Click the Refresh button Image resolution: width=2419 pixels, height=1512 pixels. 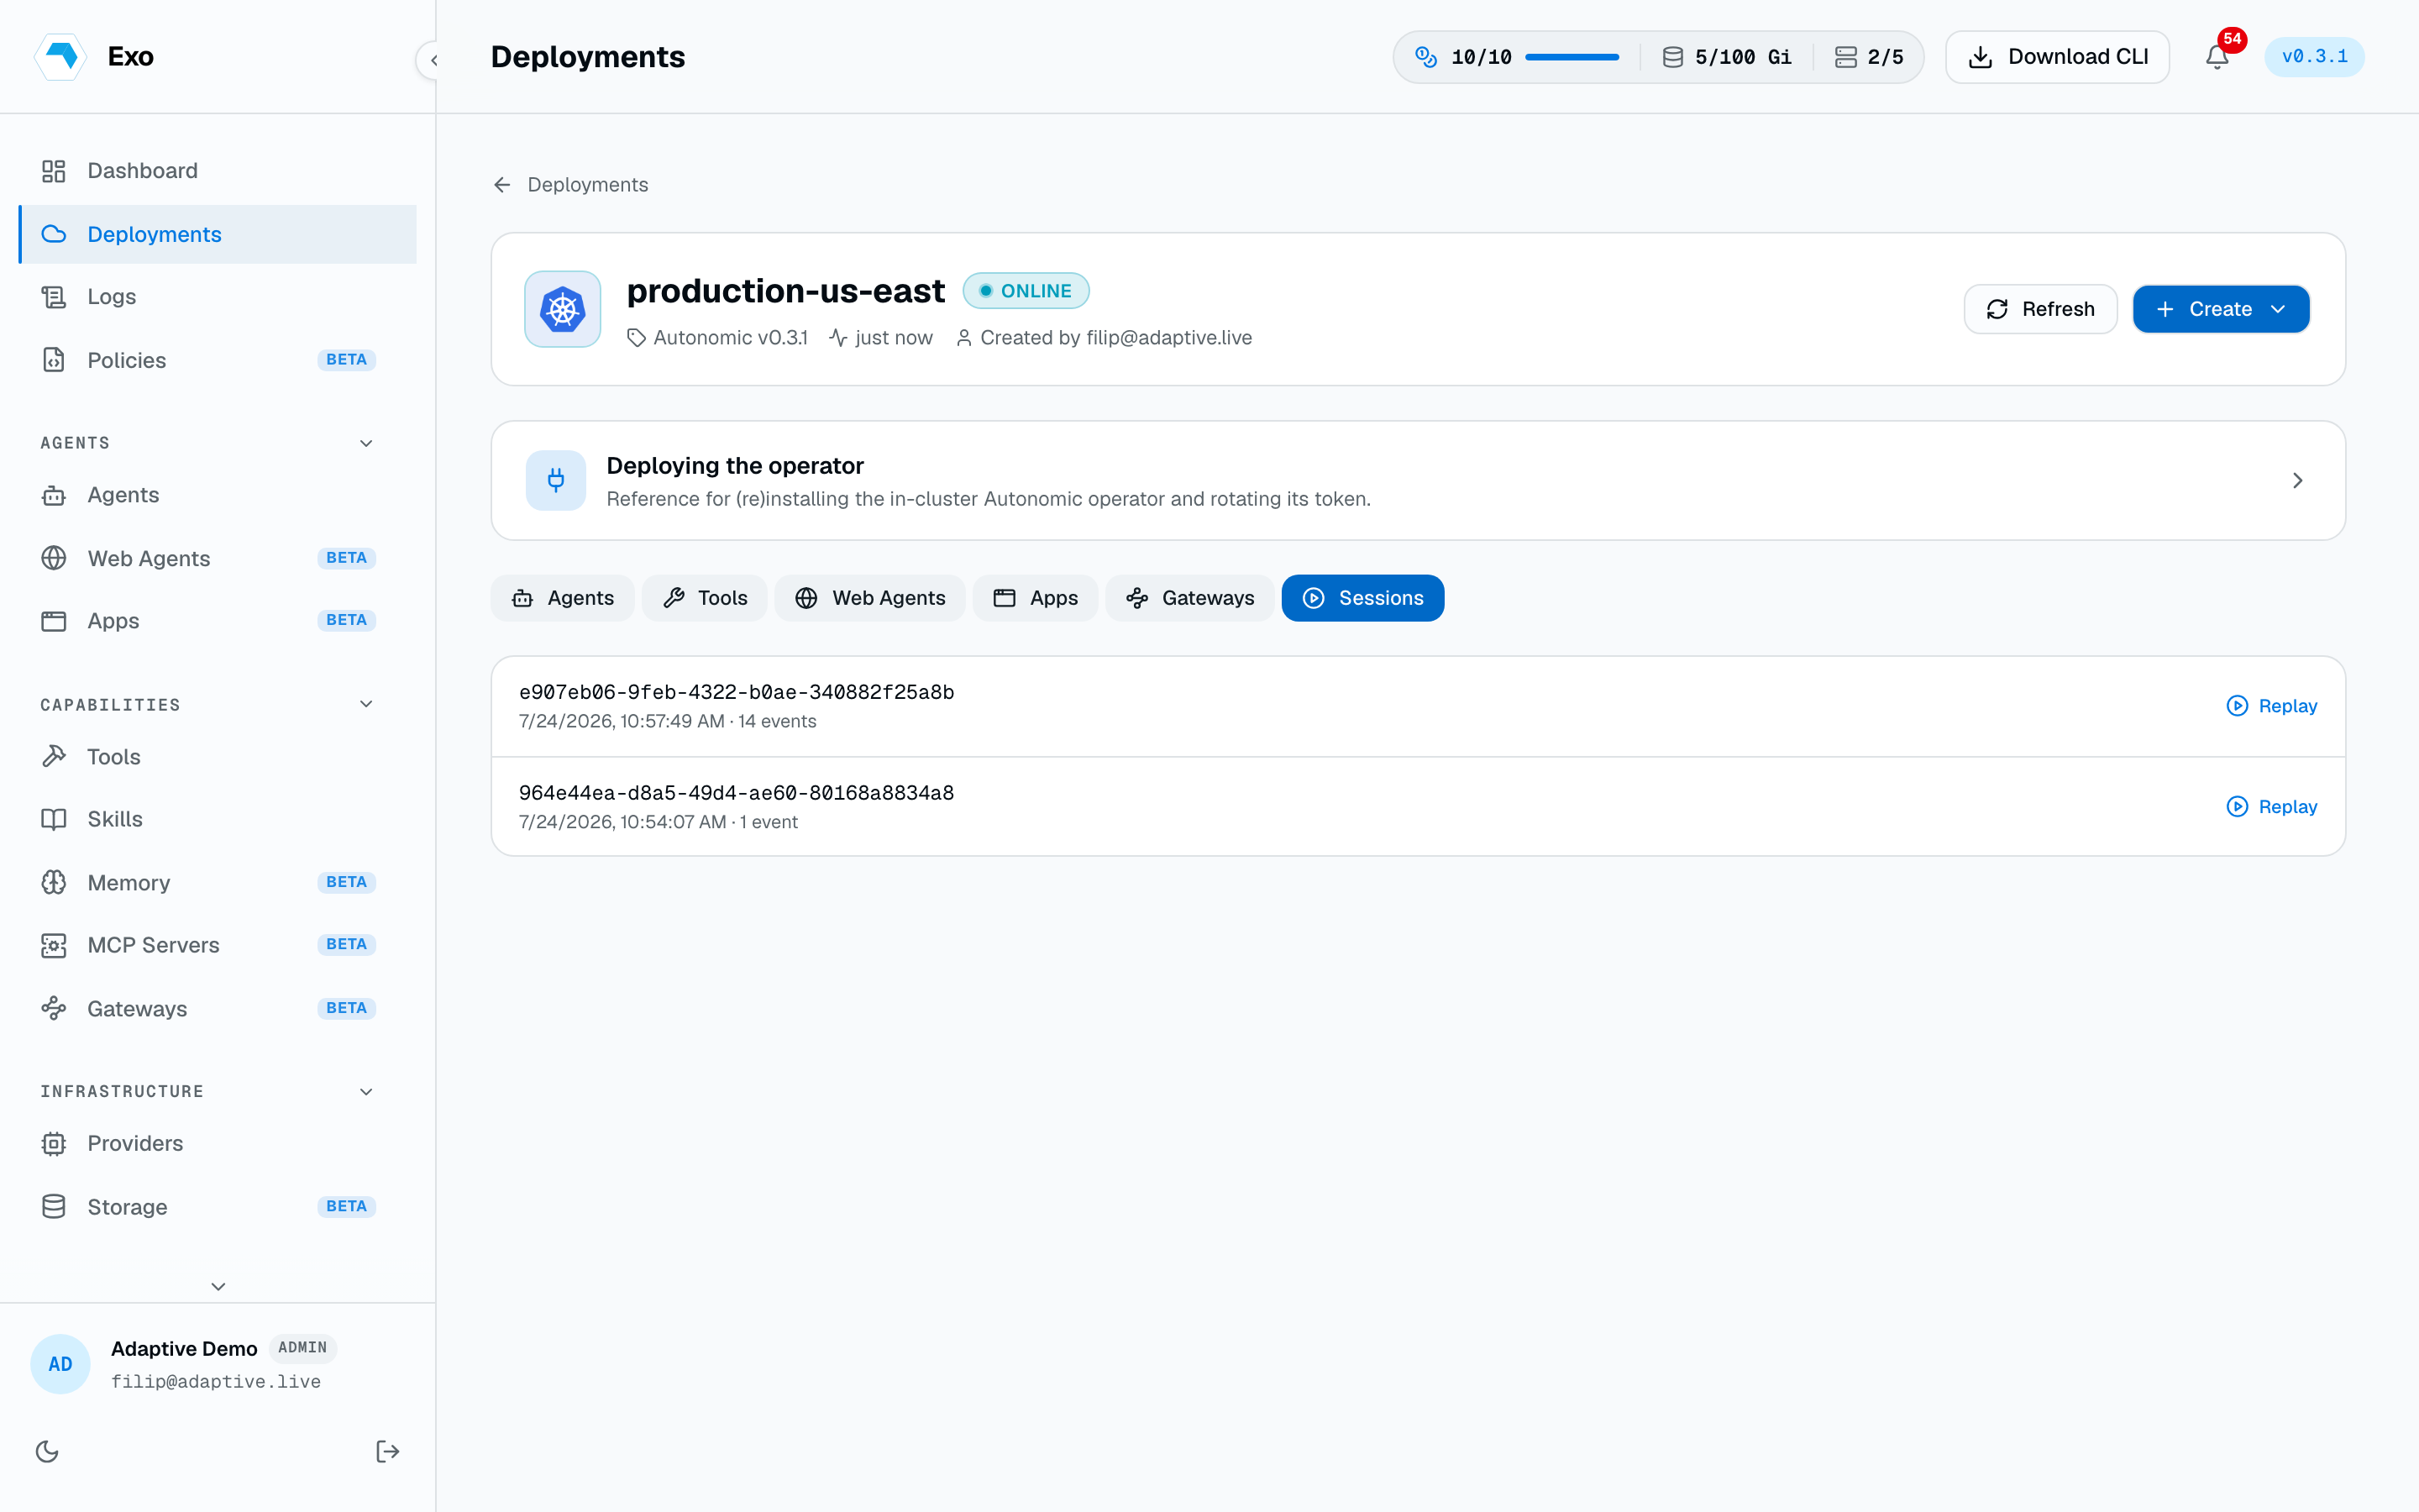tap(2040, 309)
